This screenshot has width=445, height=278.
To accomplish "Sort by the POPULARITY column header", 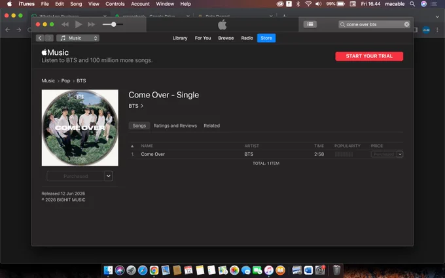I will pyautogui.click(x=347, y=146).
